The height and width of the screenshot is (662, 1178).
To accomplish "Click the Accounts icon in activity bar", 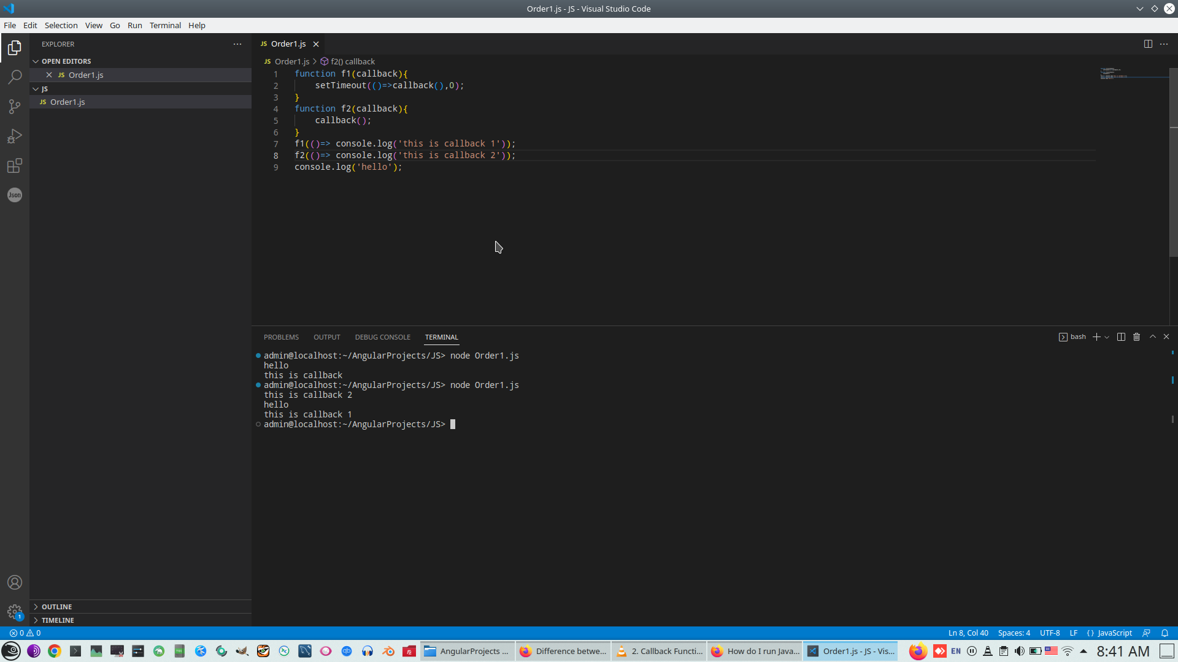I will point(15,582).
